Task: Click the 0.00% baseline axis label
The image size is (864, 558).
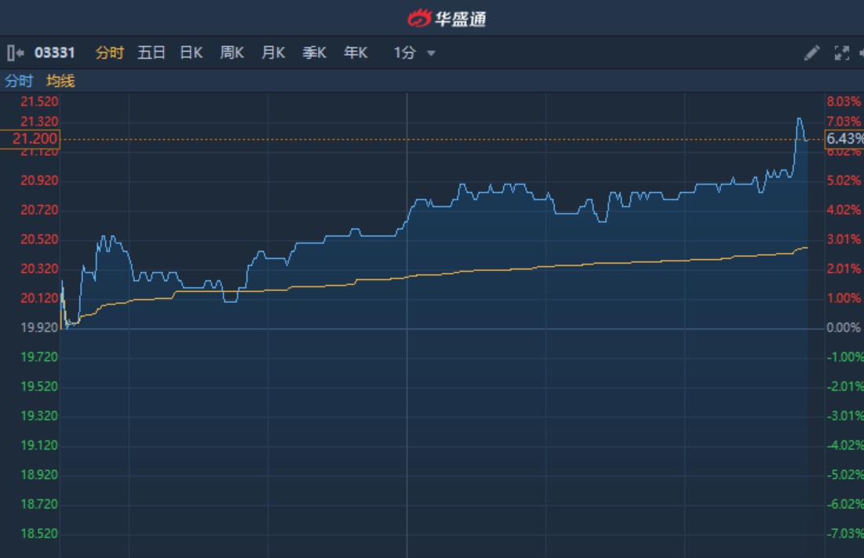Action: pyautogui.click(x=844, y=327)
